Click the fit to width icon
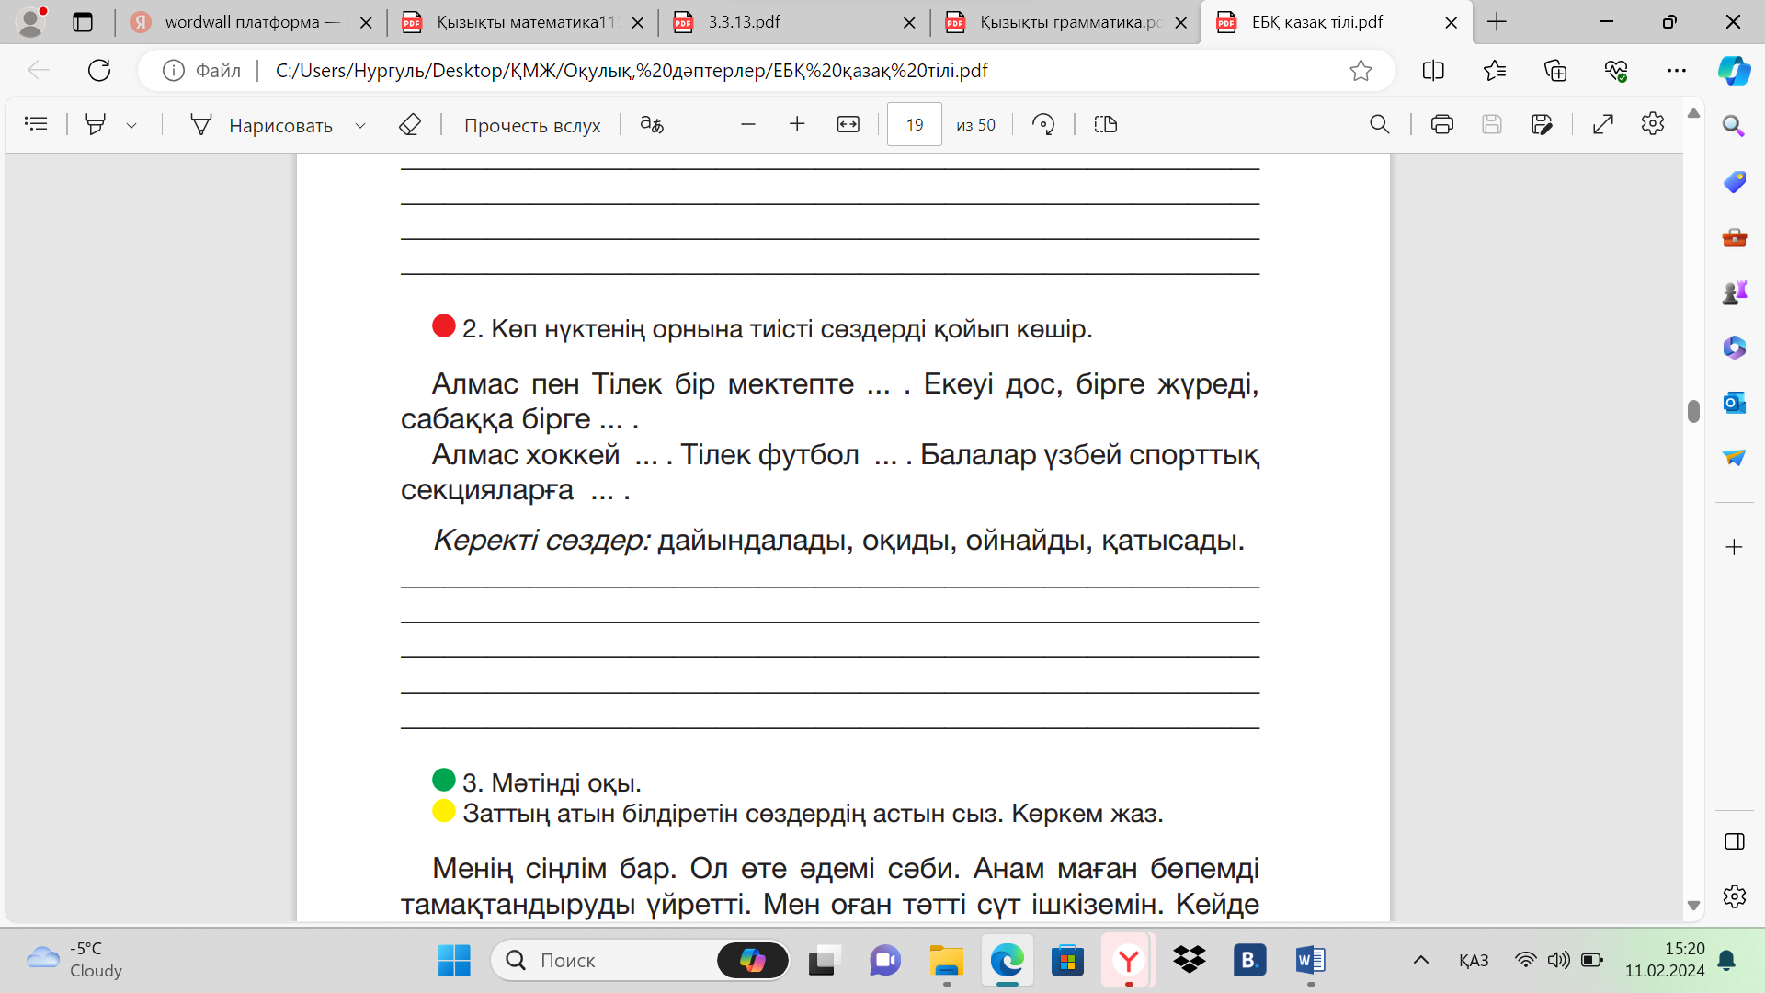 point(848,124)
